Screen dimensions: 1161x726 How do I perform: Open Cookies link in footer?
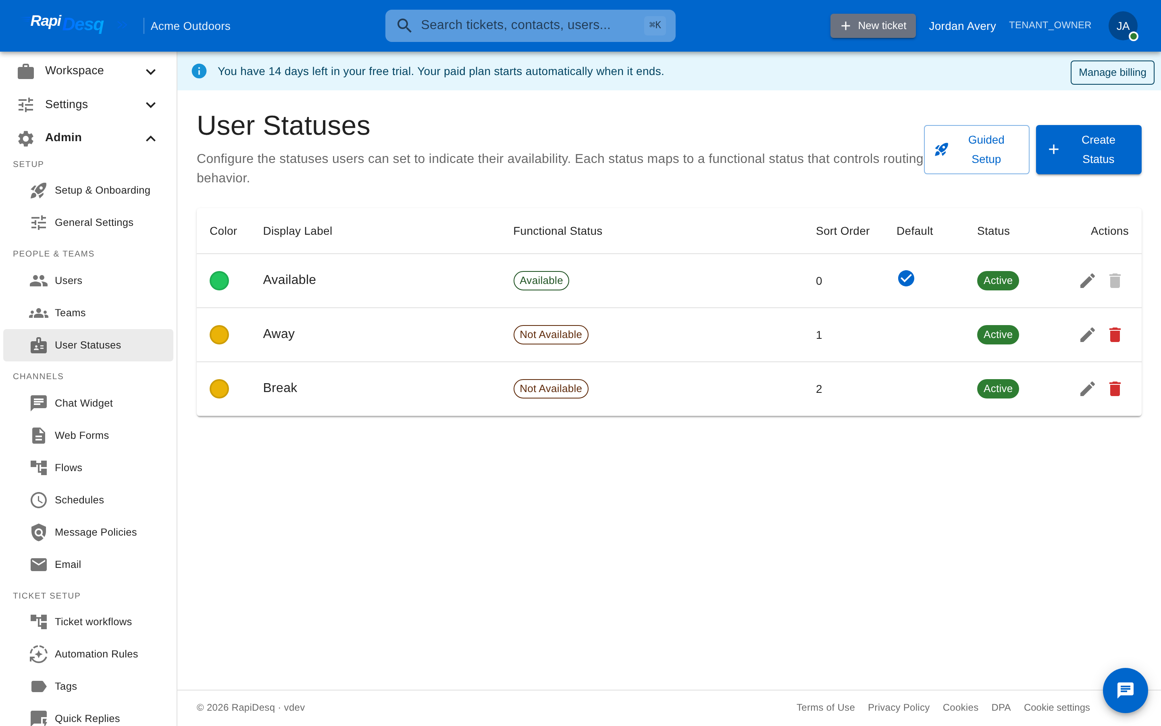[960, 707]
